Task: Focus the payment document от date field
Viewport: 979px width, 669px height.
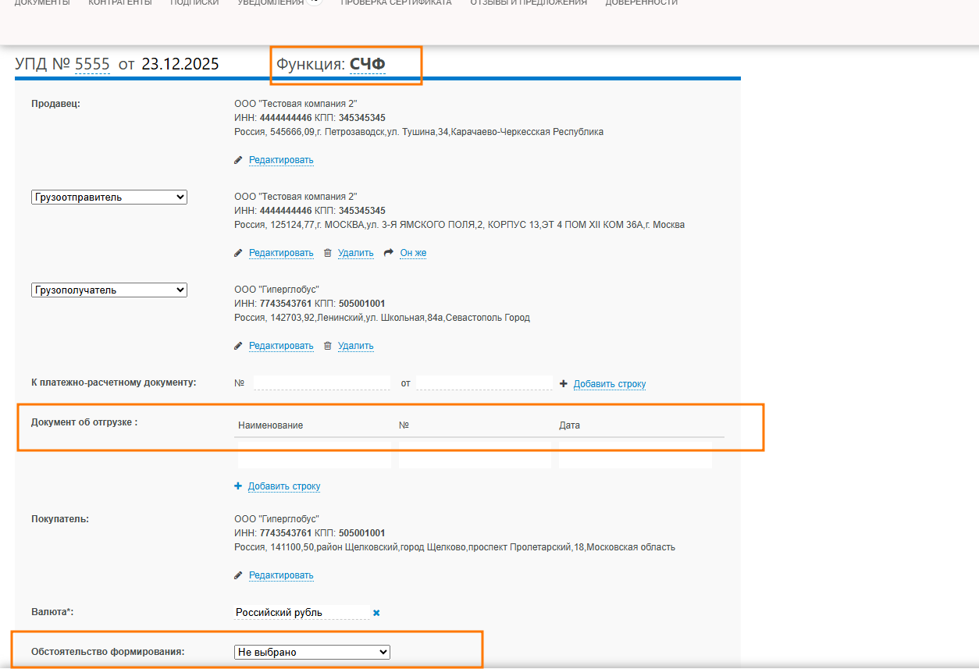Action: point(484,383)
